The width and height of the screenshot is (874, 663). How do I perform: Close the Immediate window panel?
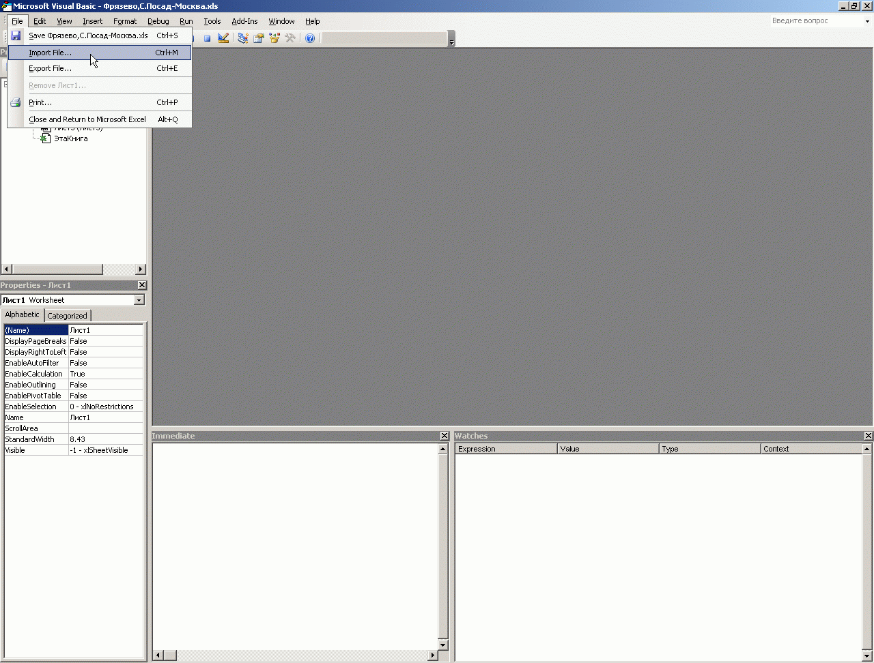point(445,436)
